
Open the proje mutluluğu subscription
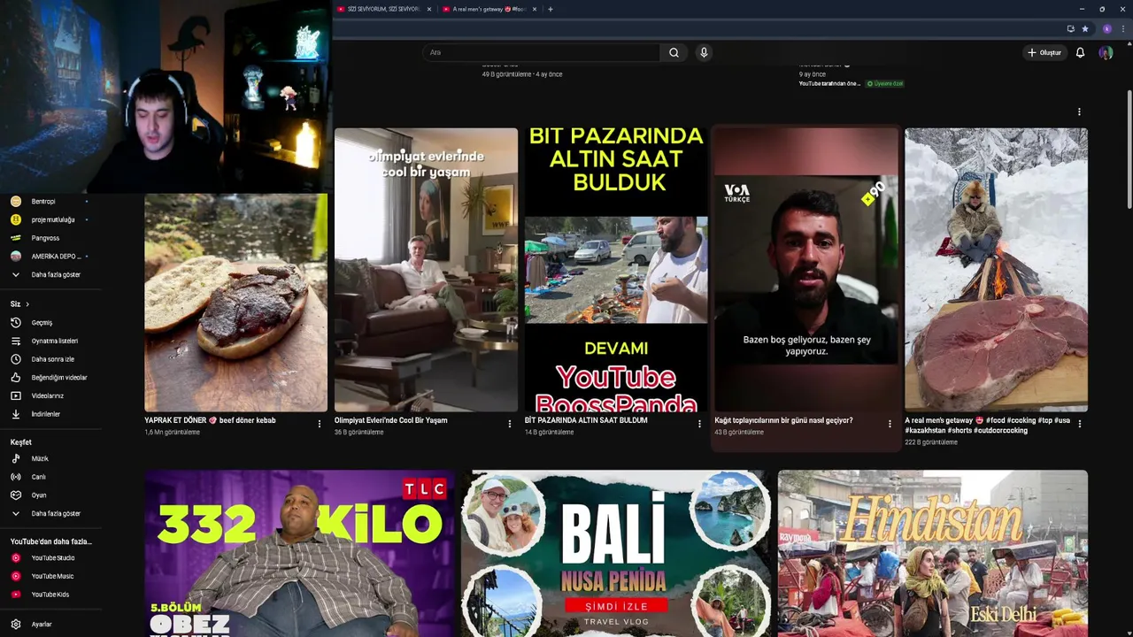pyautogui.click(x=51, y=219)
